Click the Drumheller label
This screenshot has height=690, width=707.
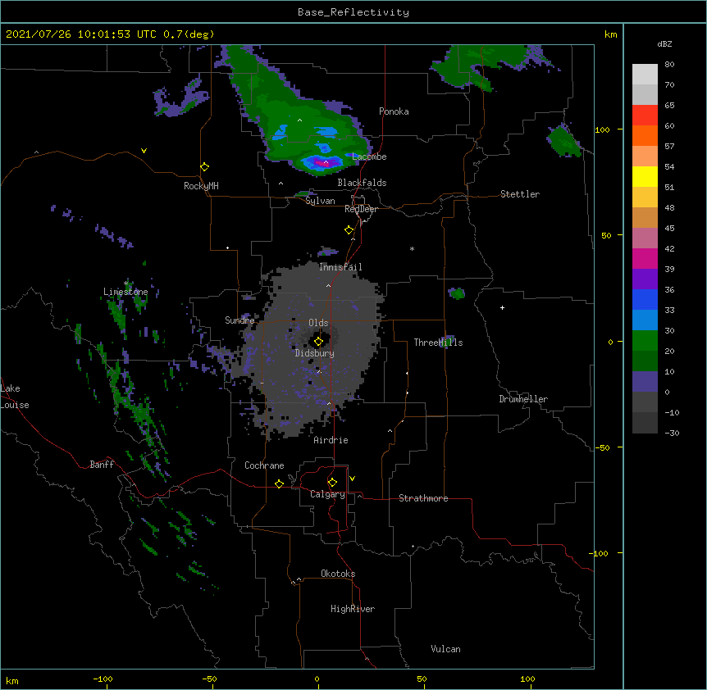[523, 399]
